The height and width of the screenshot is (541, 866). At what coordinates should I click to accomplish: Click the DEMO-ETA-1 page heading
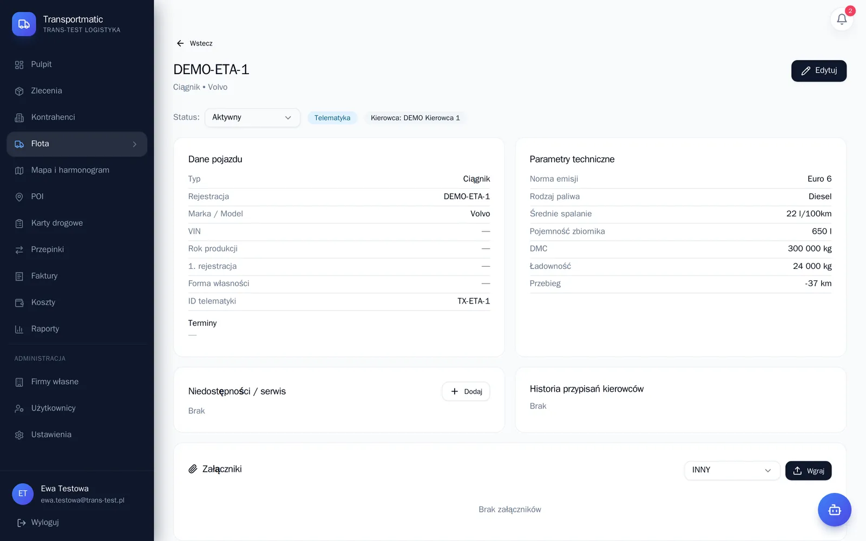pyautogui.click(x=211, y=70)
